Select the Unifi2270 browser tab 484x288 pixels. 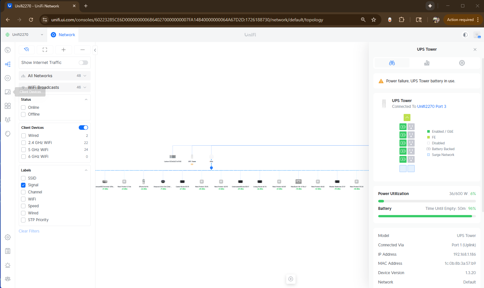(37, 6)
